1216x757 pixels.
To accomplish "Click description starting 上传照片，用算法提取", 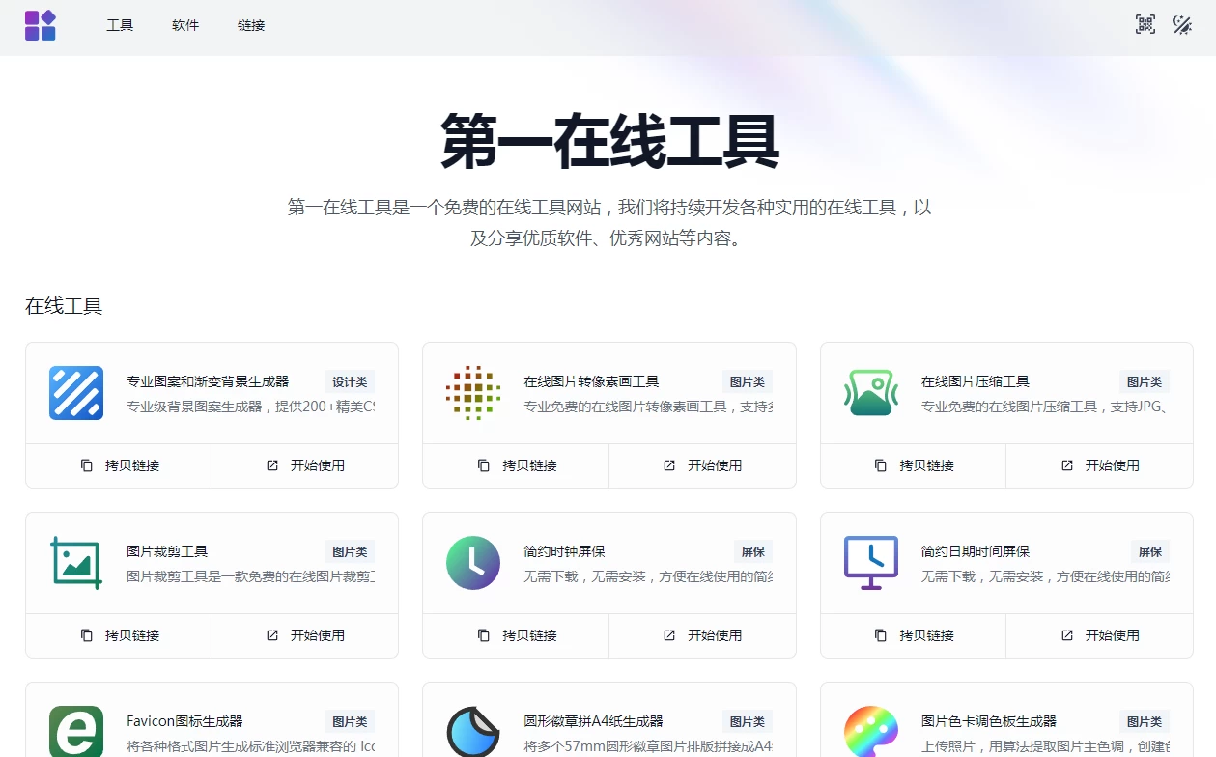I will pos(1045,746).
